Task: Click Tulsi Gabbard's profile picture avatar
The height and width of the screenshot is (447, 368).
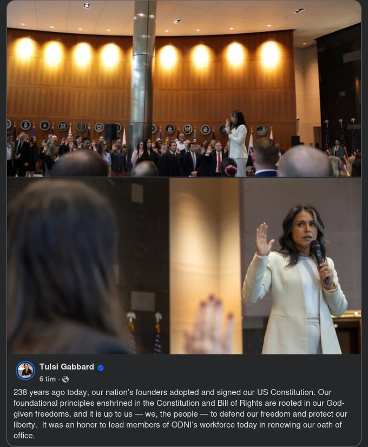Action: pyautogui.click(x=25, y=371)
